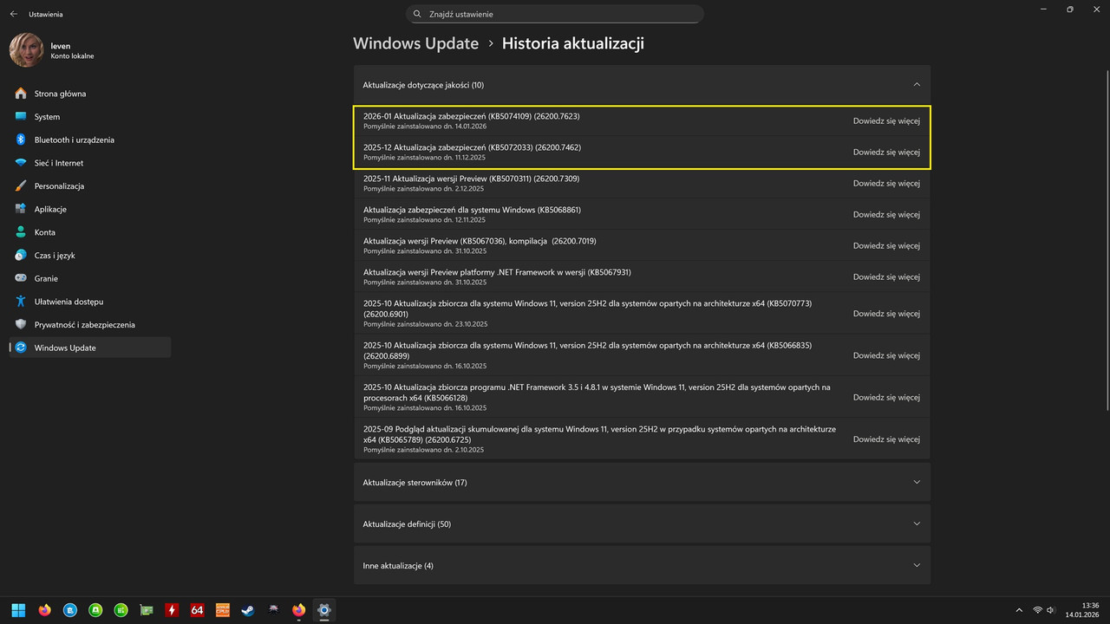Open Czas i język via globe-clock icon
1110x624 pixels.
point(21,255)
